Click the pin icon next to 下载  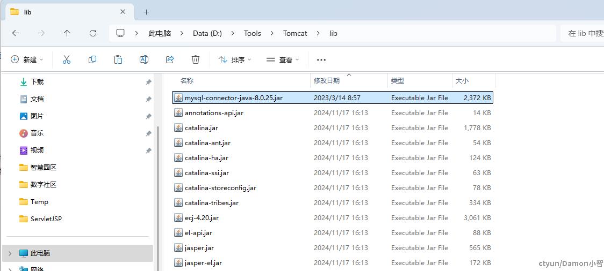(x=148, y=82)
